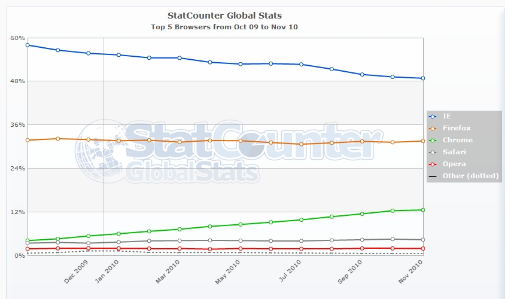The image size is (511, 299).
Task: Click the Safari gray legend marker
Action: coord(433,152)
